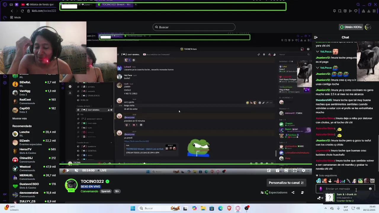Open Lonche recommended channel
Image resolution: width=379 pixels, height=213 pixels.
34,134
